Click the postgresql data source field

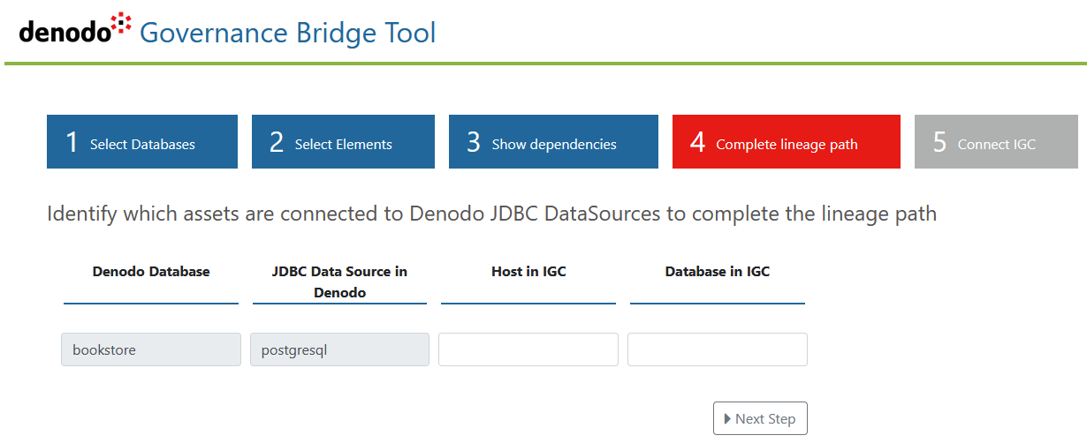coord(339,349)
